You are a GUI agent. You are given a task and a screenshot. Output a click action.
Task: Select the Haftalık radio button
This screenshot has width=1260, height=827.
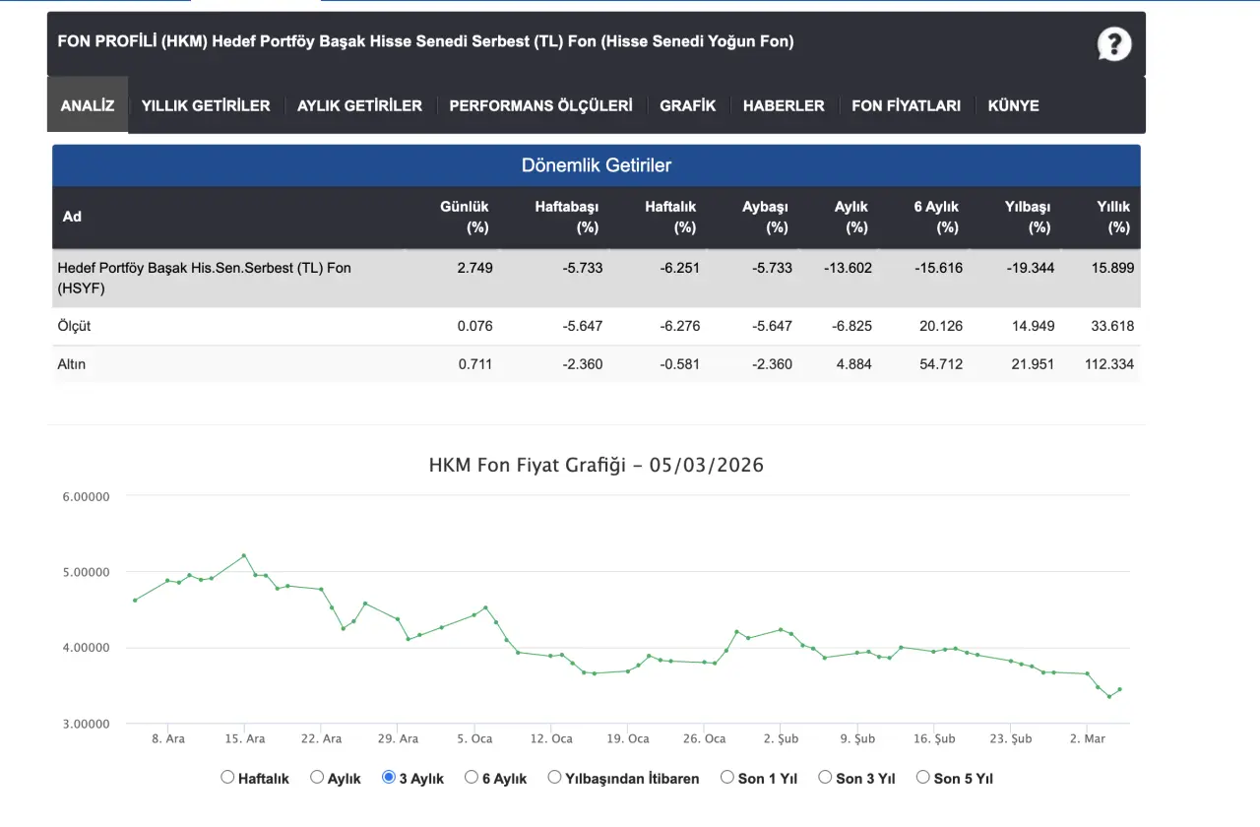coord(228,777)
